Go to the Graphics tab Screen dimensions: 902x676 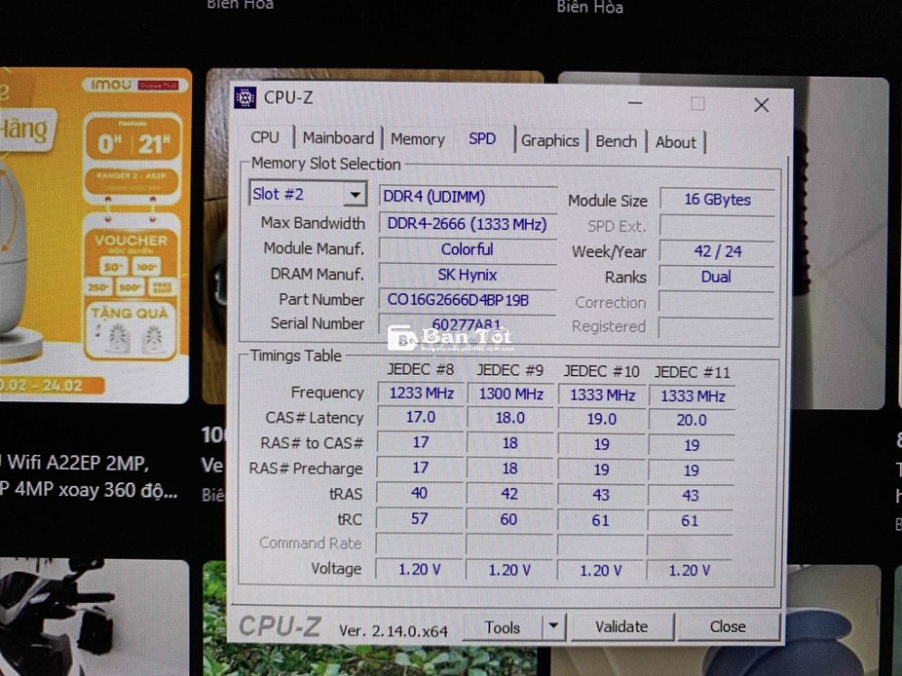(x=550, y=141)
